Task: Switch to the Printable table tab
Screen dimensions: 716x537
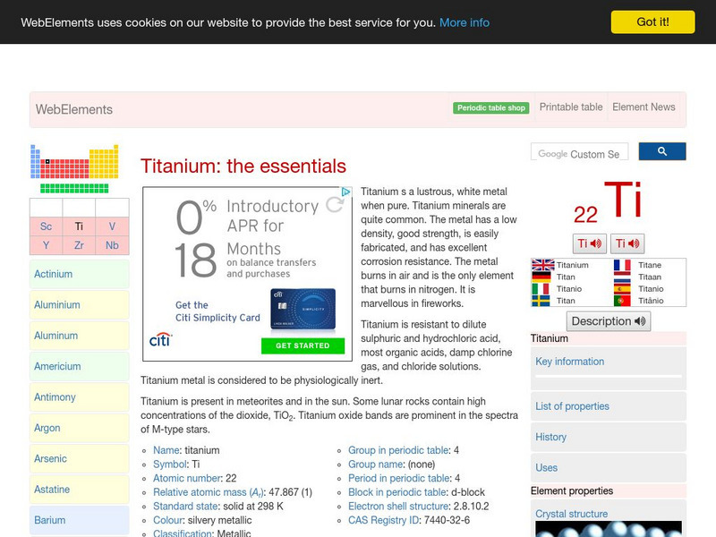Action: (x=571, y=107)
